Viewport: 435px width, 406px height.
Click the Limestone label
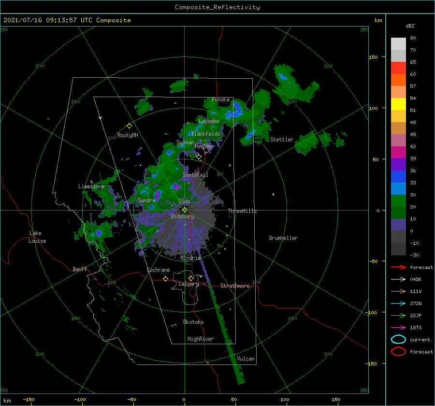(91, 186)
